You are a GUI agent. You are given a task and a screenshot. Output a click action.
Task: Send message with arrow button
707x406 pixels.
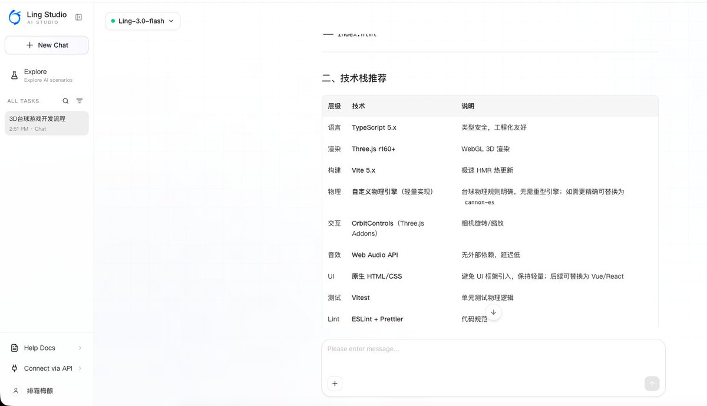pyautogui.click(x=652, y=384)
